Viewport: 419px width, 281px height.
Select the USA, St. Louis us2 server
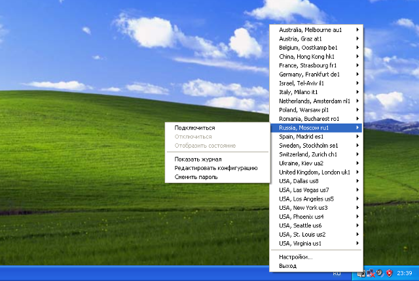pyautogui.click(x=316, y=235)
